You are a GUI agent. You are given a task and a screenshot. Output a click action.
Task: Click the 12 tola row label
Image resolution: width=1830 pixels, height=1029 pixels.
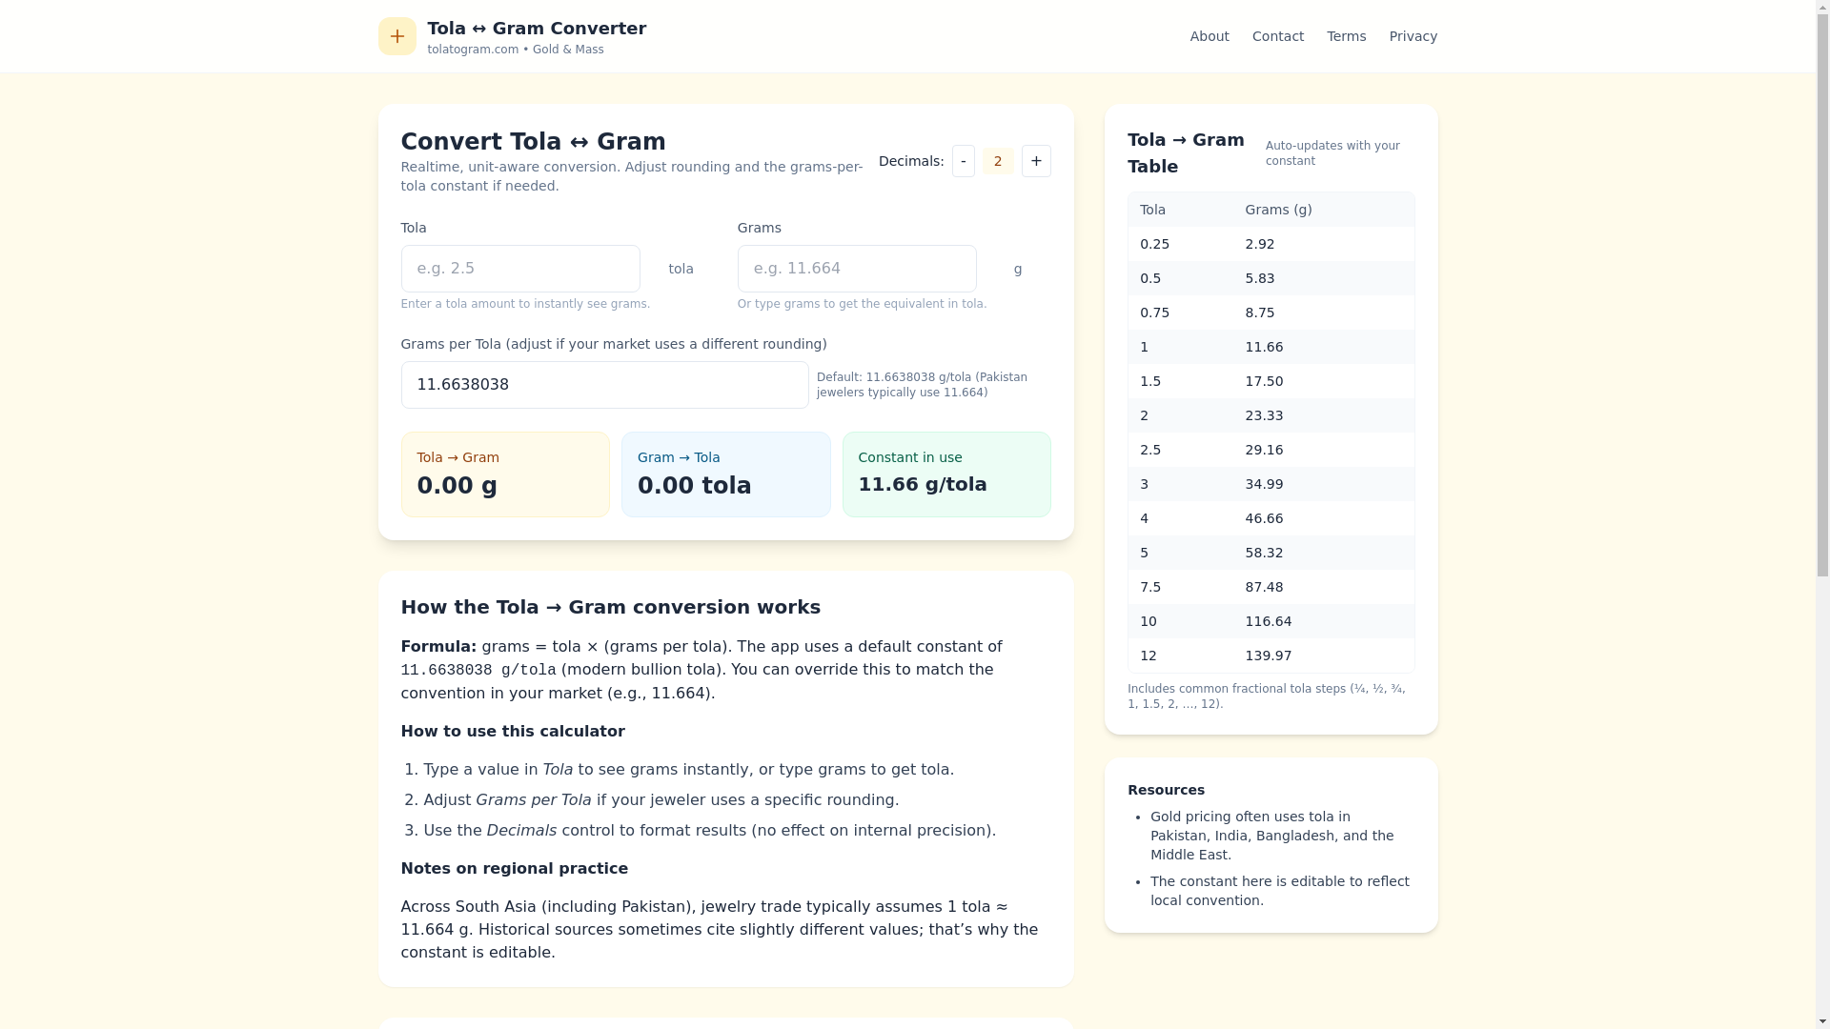pos(1148,656)
